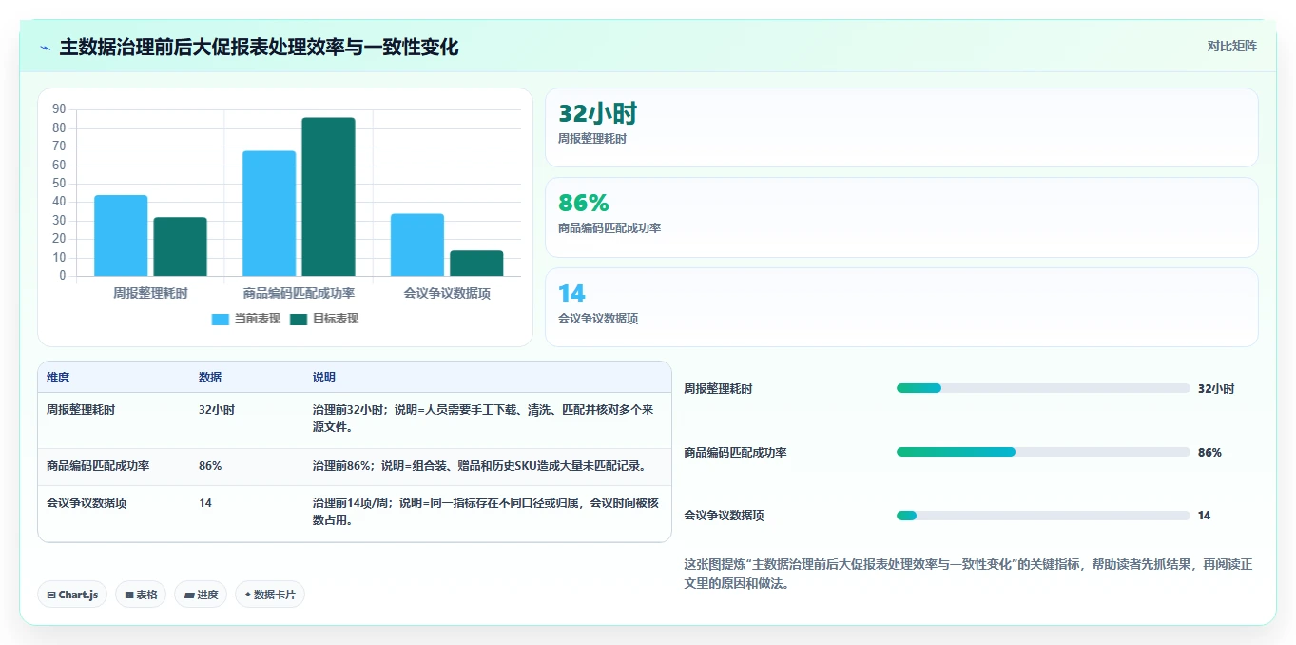
Task: Click the 维度 table column header
Action: pos(58,378)
